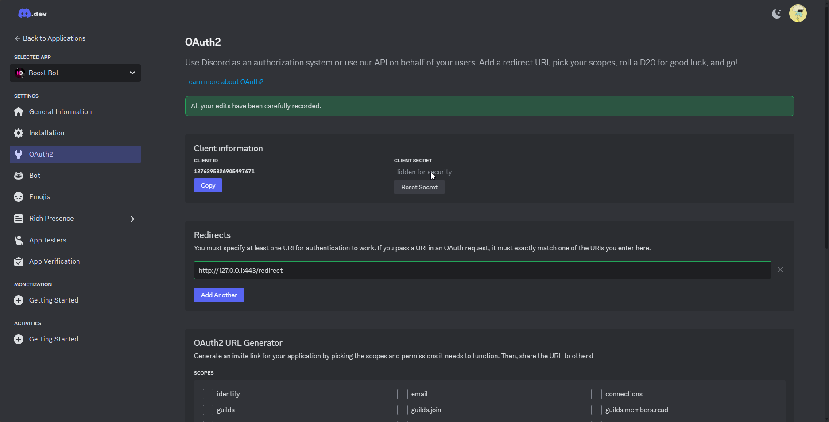Expand the Rich Presence submenu arrow
This screenshot has width=829, height=422.
(x=132, y=219)
